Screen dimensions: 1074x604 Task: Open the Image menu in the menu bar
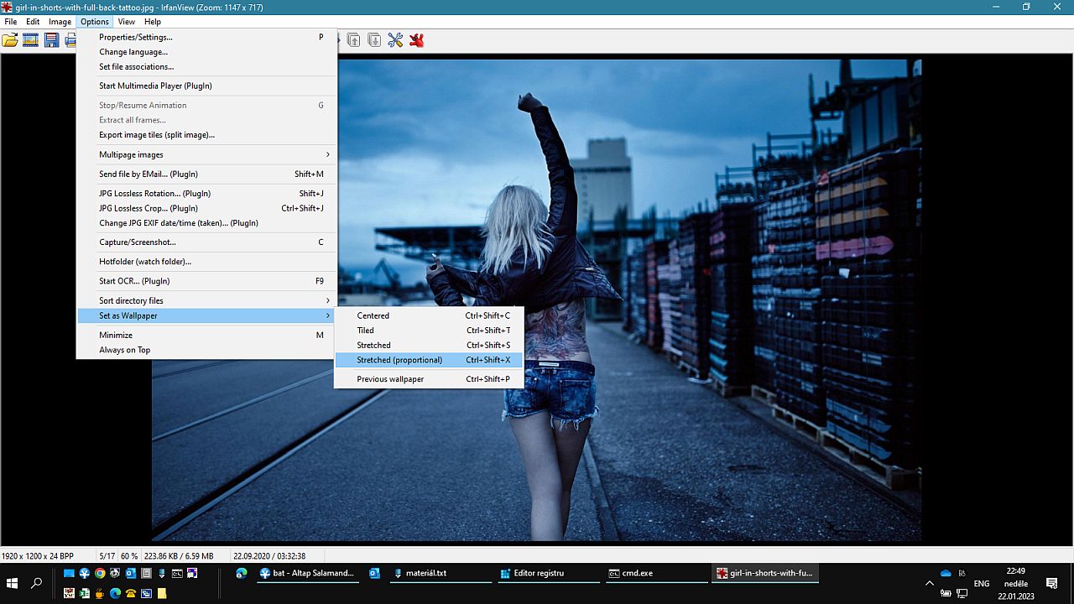coord(60,22)
